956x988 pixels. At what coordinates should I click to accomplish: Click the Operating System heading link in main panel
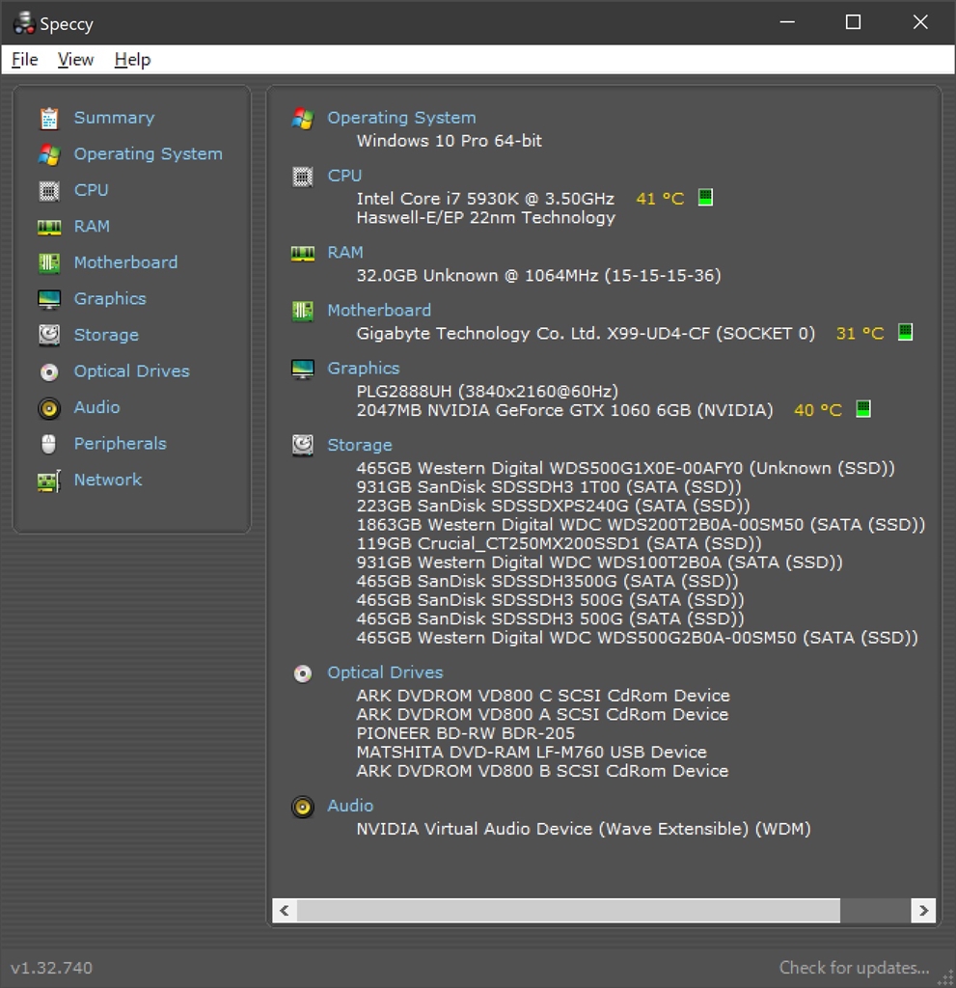coord(401,118)
